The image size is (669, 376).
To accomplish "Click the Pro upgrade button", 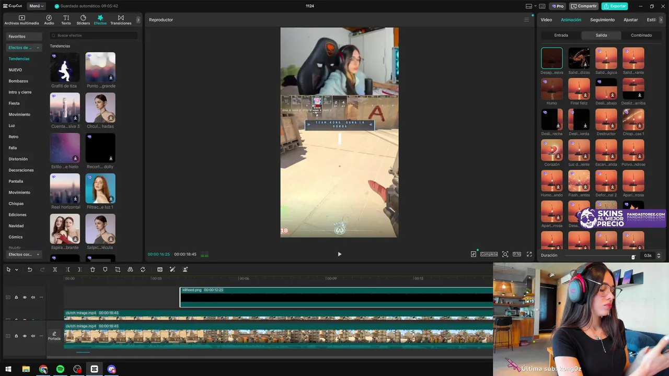I will click(558, 6).
